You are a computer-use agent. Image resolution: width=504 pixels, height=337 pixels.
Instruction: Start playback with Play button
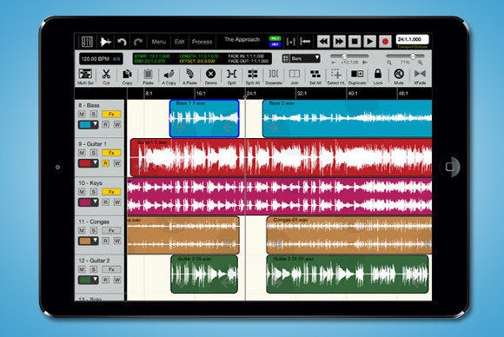tap(369, 42)
